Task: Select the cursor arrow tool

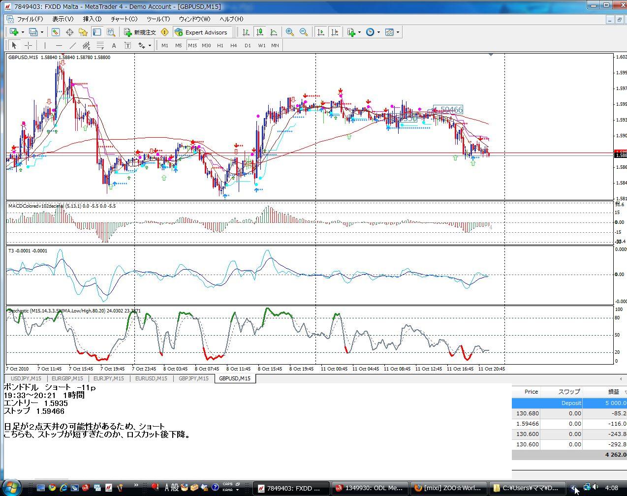Action: pos(14,45)
